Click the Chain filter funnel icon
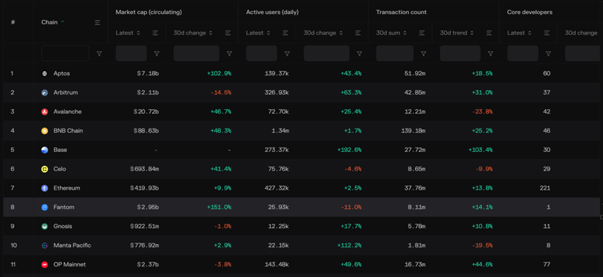This screenshot has height=277, width=603. point(99,54)
